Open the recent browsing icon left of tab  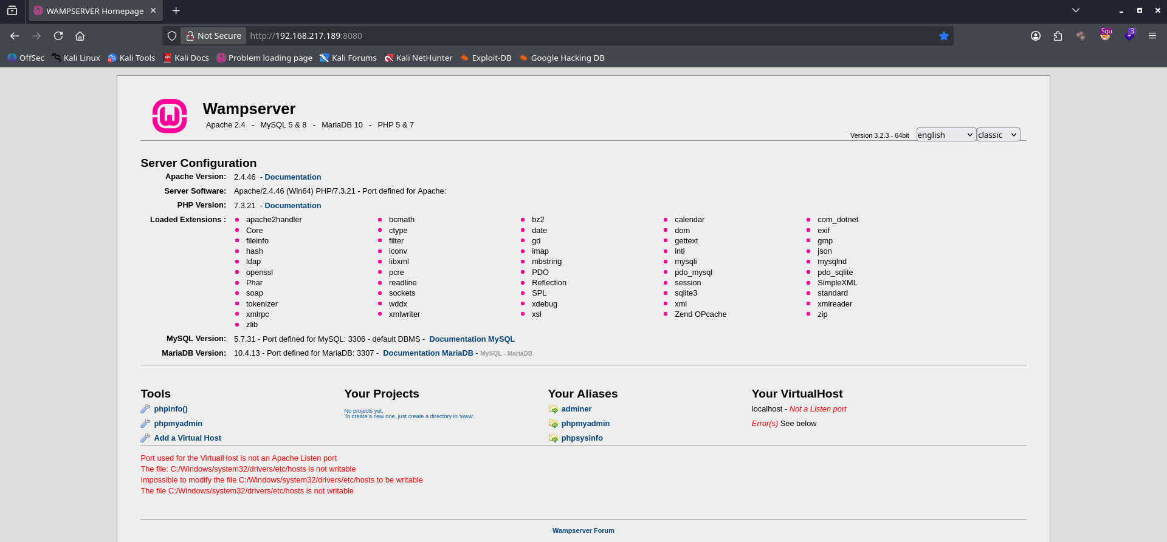(x=12, y=10)
